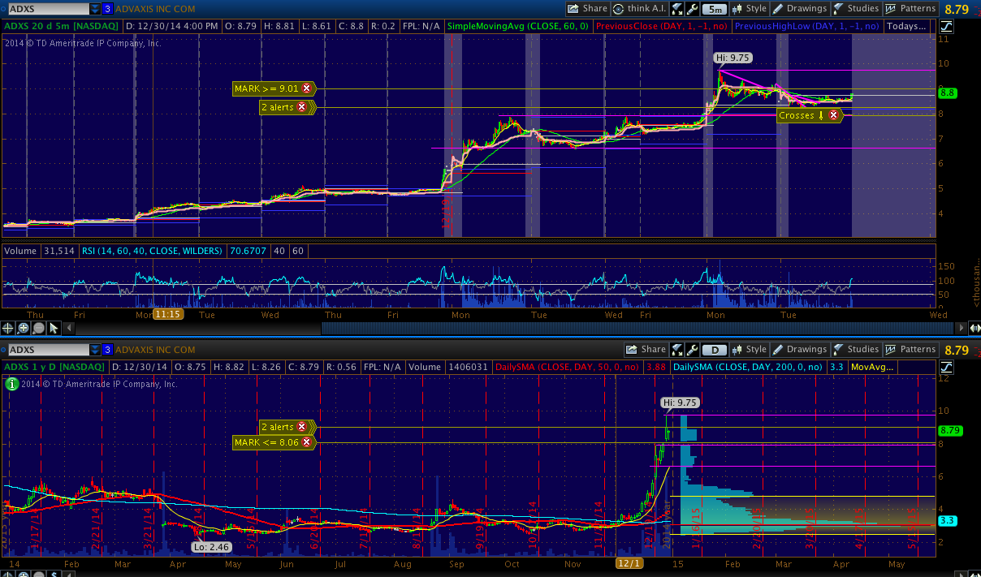Remove the MARK <= 8.06 alert
The height and width of the screenshot is (577, 981).
pos(306,442)
